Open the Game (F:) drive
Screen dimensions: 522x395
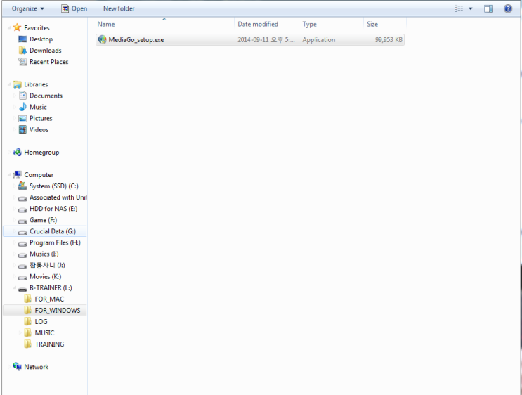(44, 220)
